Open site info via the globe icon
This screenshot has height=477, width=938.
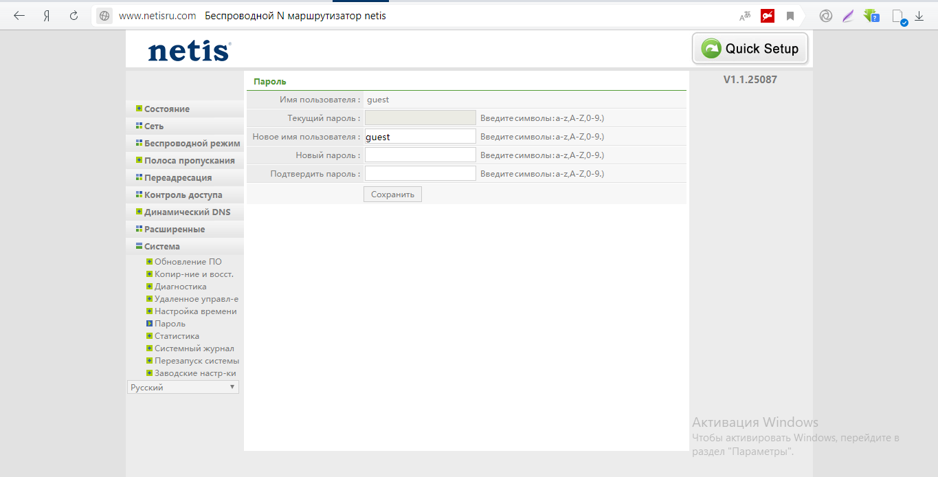coord(104,16)
